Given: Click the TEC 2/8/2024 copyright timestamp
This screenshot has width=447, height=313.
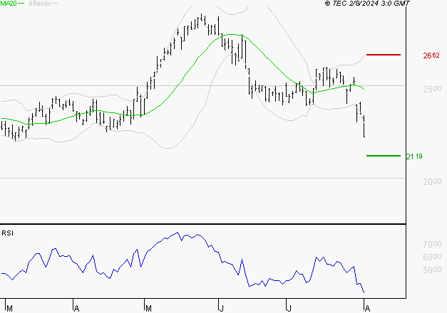Looking at the screenshot, I should tap(367, 4).
